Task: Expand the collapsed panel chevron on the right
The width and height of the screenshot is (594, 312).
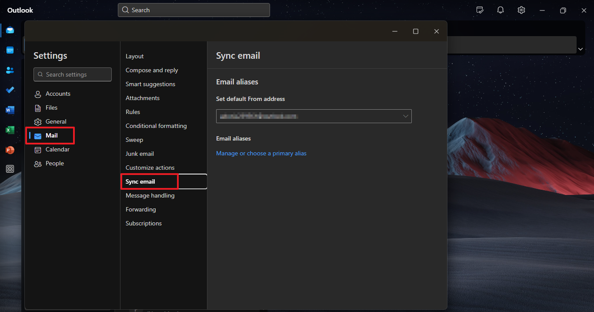Action: [581, 49]
